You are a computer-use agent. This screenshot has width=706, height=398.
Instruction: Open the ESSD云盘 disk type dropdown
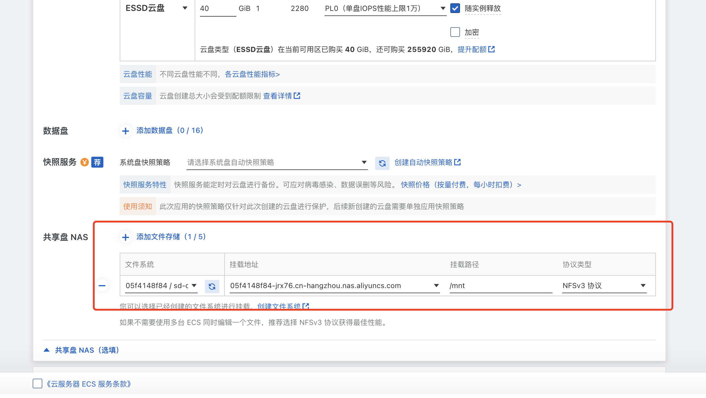point(157,8)
